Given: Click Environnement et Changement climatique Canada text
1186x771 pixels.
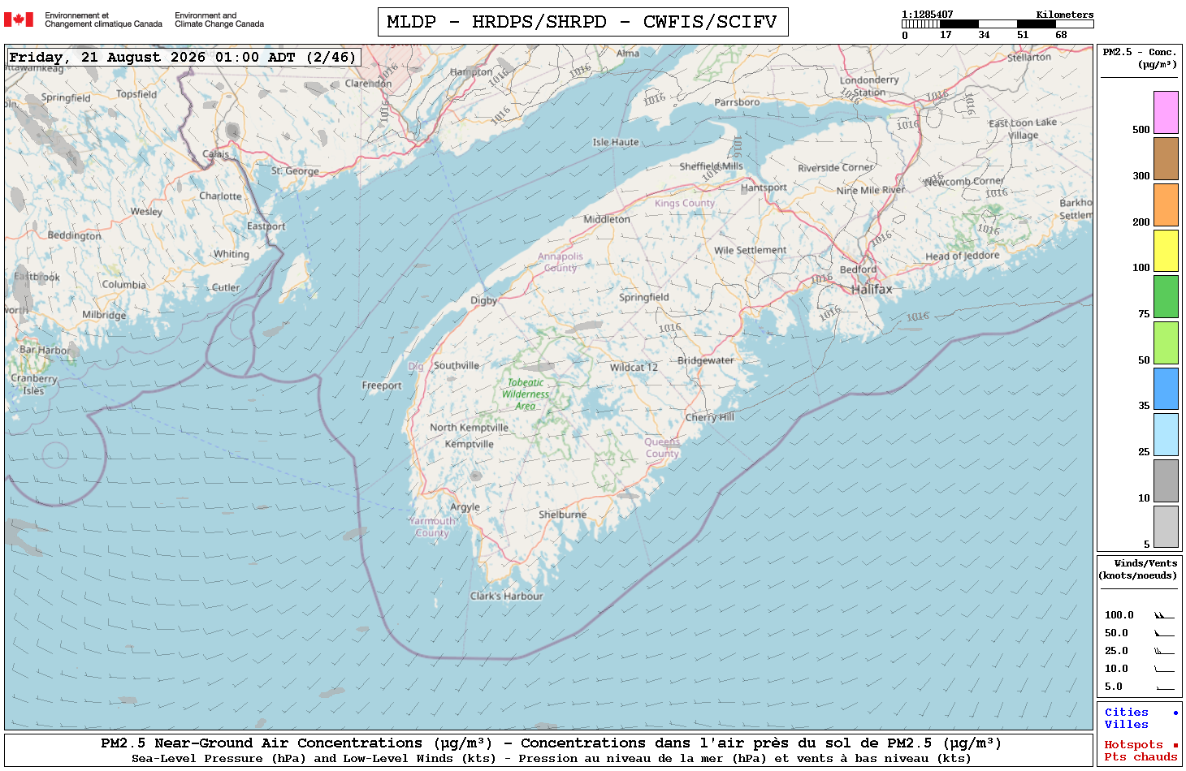Looking at the screenshot, I should pyautogui.click(x=103, y=19).
